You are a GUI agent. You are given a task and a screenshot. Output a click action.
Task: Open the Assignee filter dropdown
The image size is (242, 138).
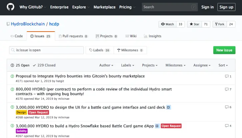pos(202,65)
